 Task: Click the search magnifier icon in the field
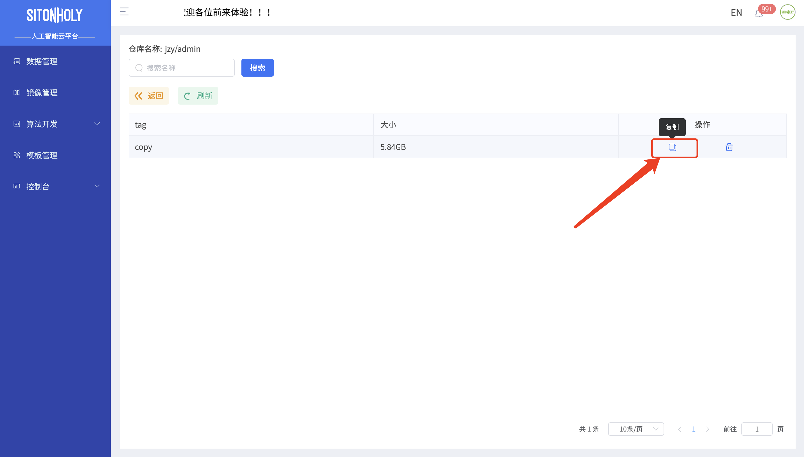[139, 68]
